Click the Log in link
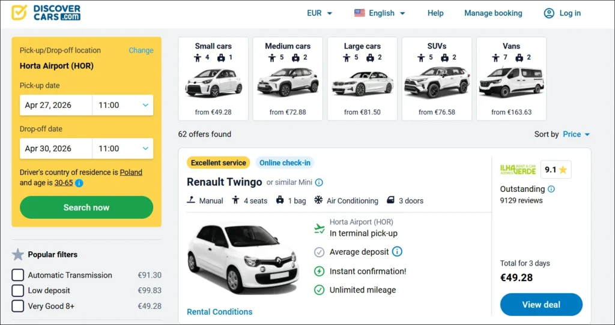615x325 pixels. [570, 13]
